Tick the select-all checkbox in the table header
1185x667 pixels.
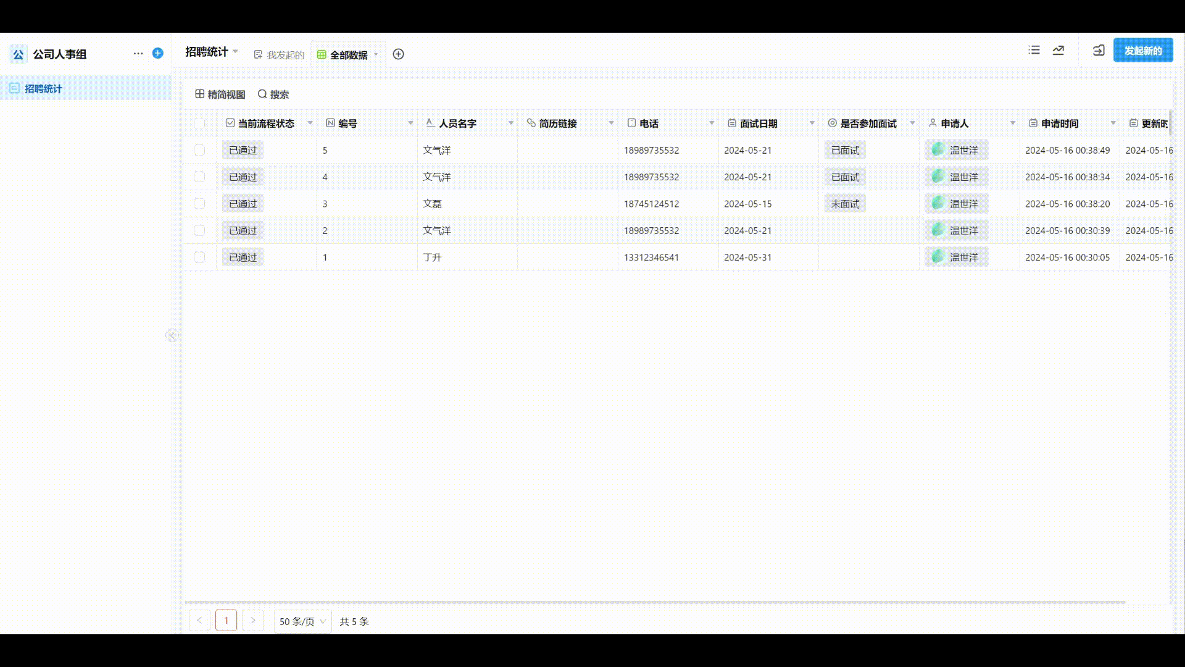click(199, 124)
